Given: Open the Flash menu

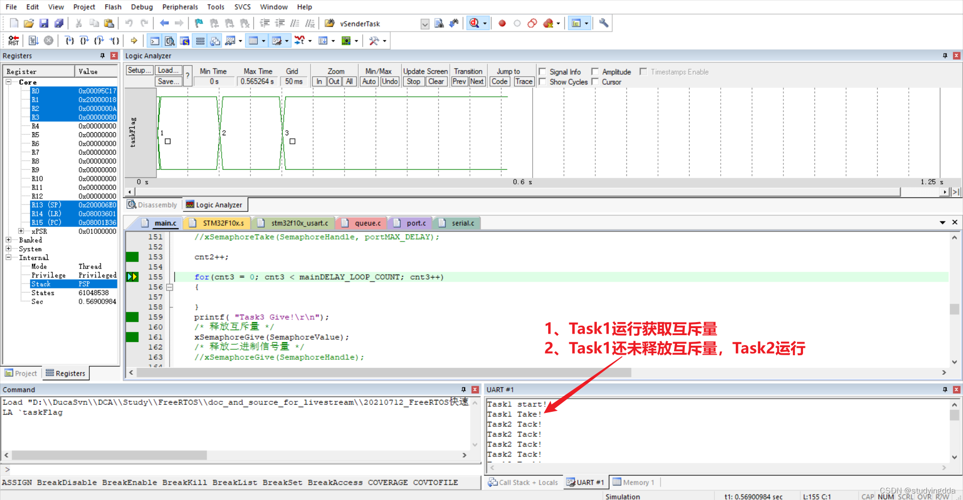Looking at the screenshot, I should (x=113, y=7).
